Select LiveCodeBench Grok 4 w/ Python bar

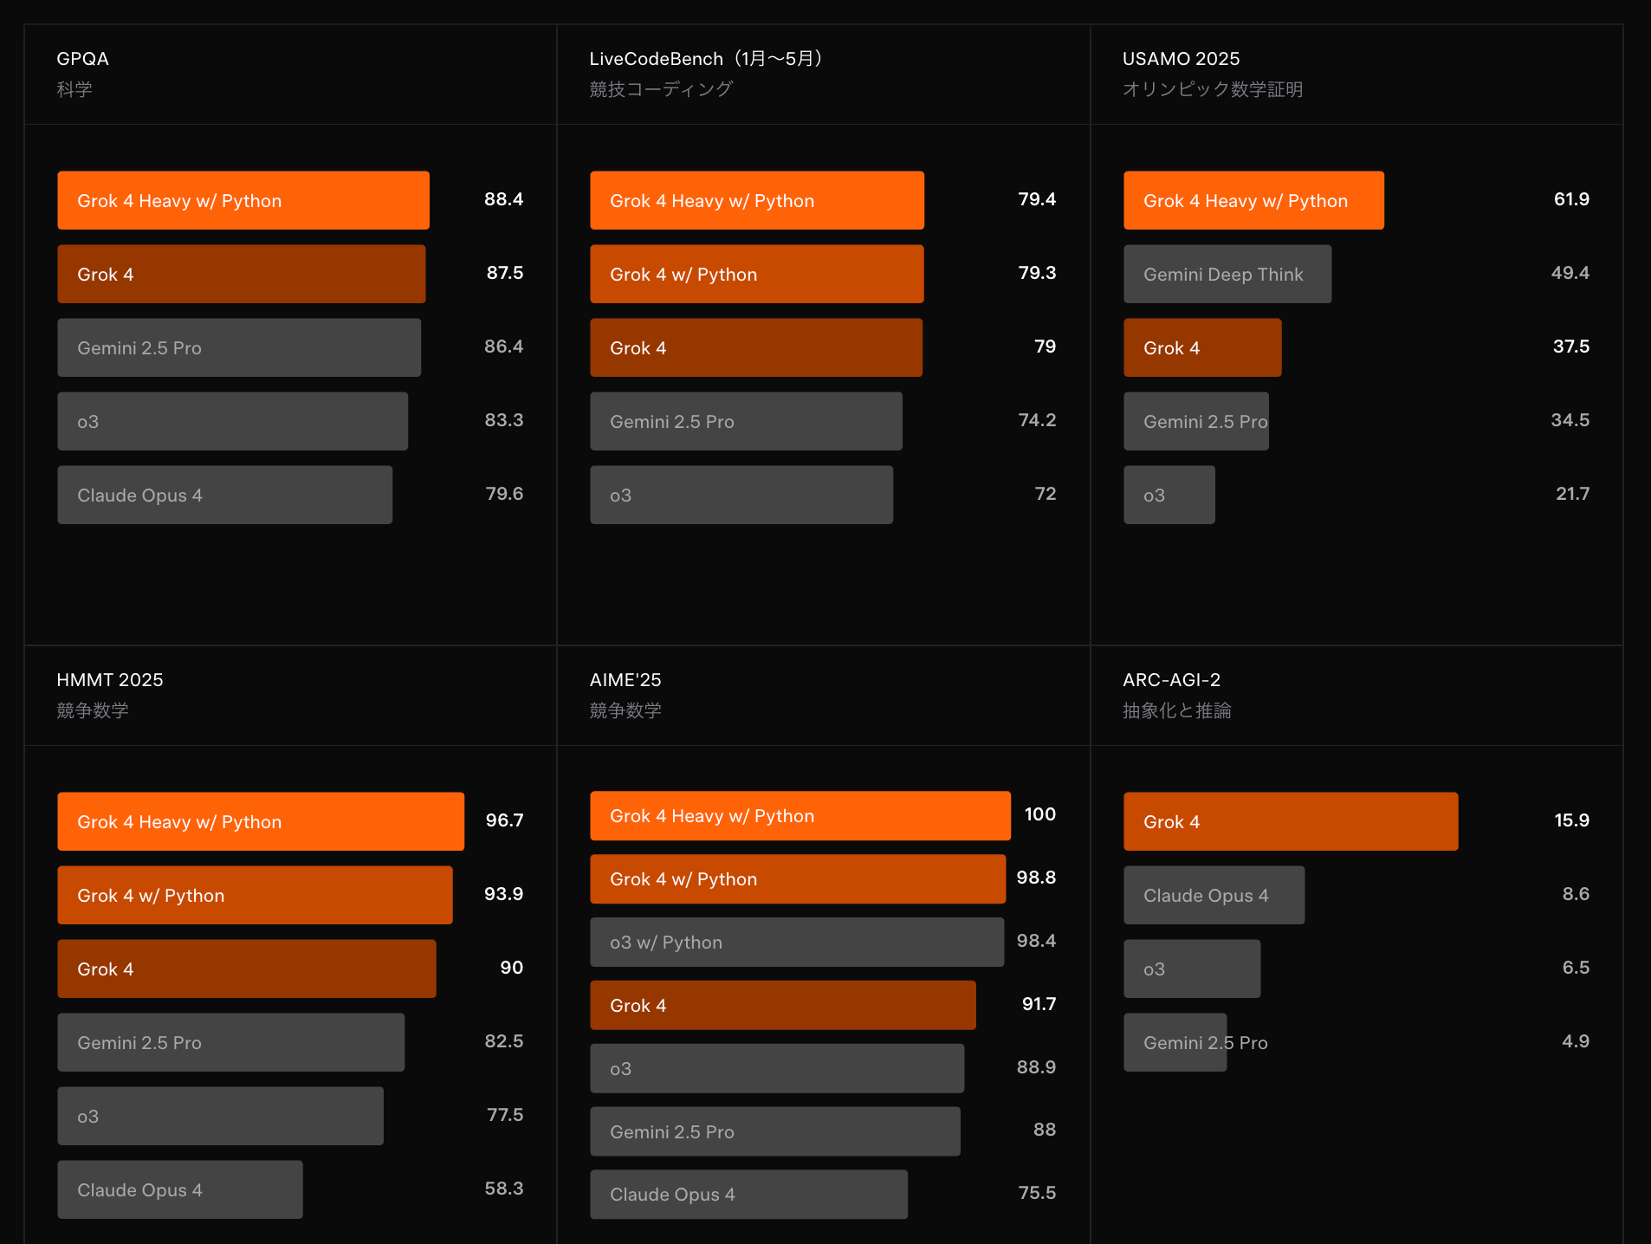pyautogui.click(x=757, y=274)
